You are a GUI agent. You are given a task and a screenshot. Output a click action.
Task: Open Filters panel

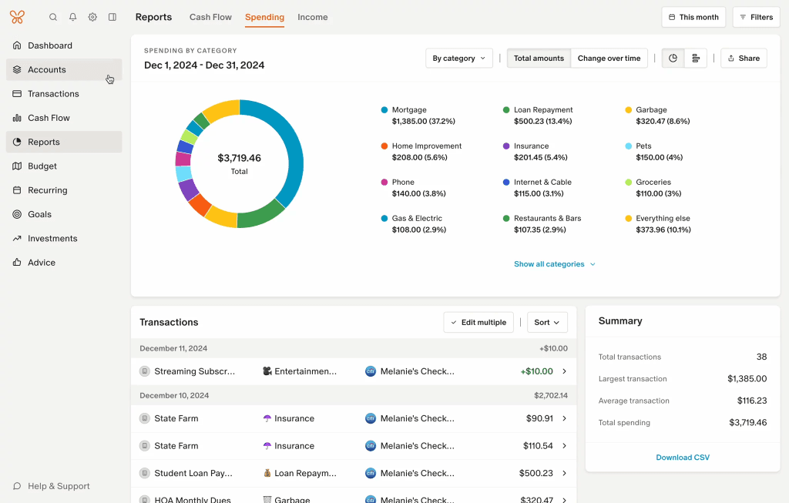756,17
